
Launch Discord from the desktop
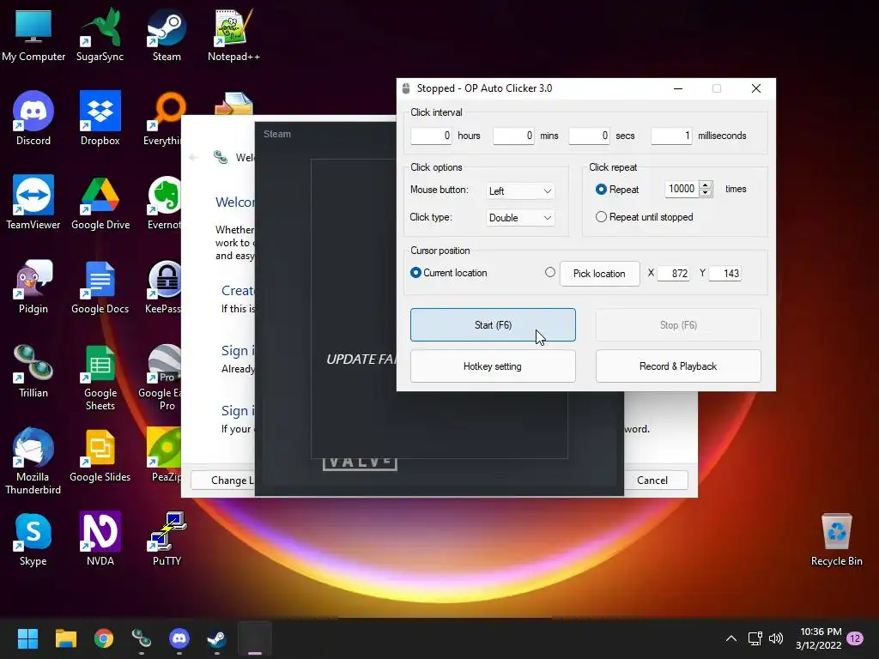click(x=33, y=118)
